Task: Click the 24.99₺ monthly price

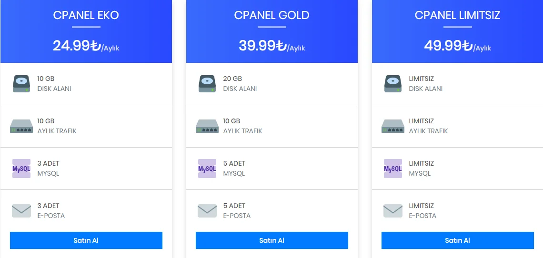Action: (x=86, y=46)
